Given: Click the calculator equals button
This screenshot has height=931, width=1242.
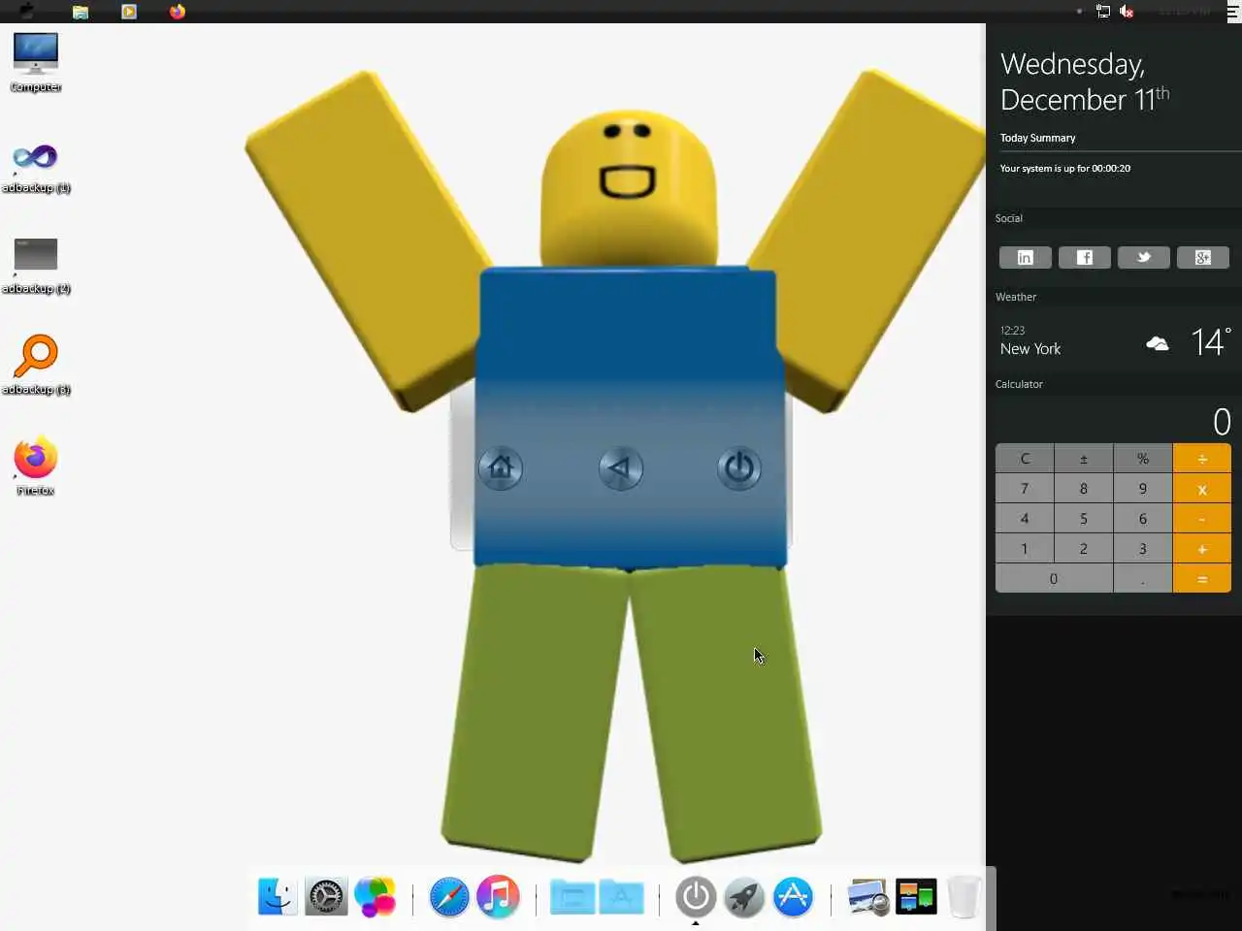Looking at the screenshot, I should pyautogui.click(x=1202, y=579).
